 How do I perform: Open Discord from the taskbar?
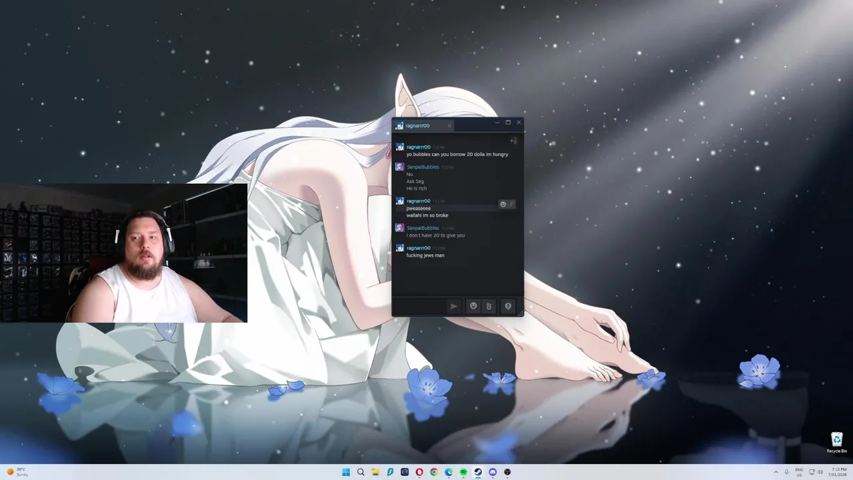click(492, 472)
